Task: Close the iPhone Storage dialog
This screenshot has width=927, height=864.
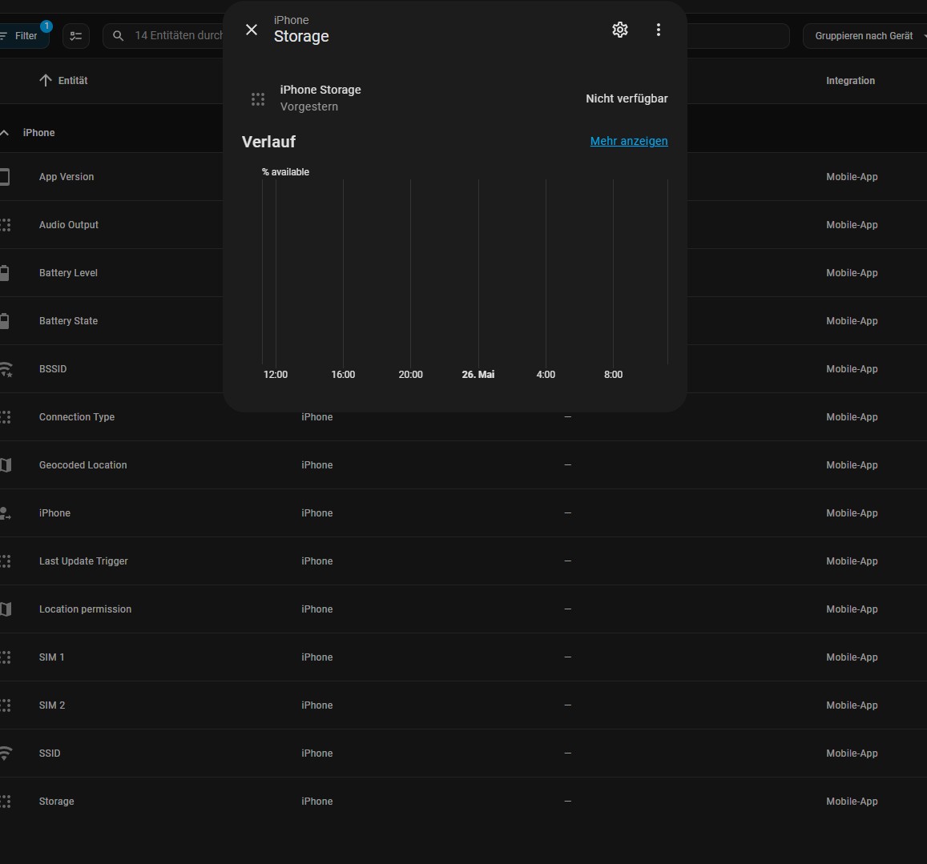Action: point(252,30)
